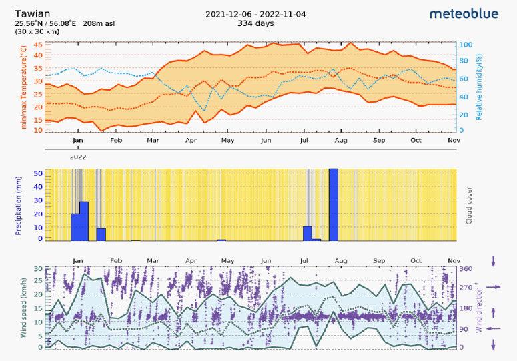Image resolution: width=517 pixels, height=361 pixels.
Task: Click the 2022 year marker under temperature chart
Action: coord(79,157)
